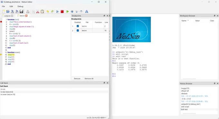Stop execution with red square icon

[x=62, y=12]
